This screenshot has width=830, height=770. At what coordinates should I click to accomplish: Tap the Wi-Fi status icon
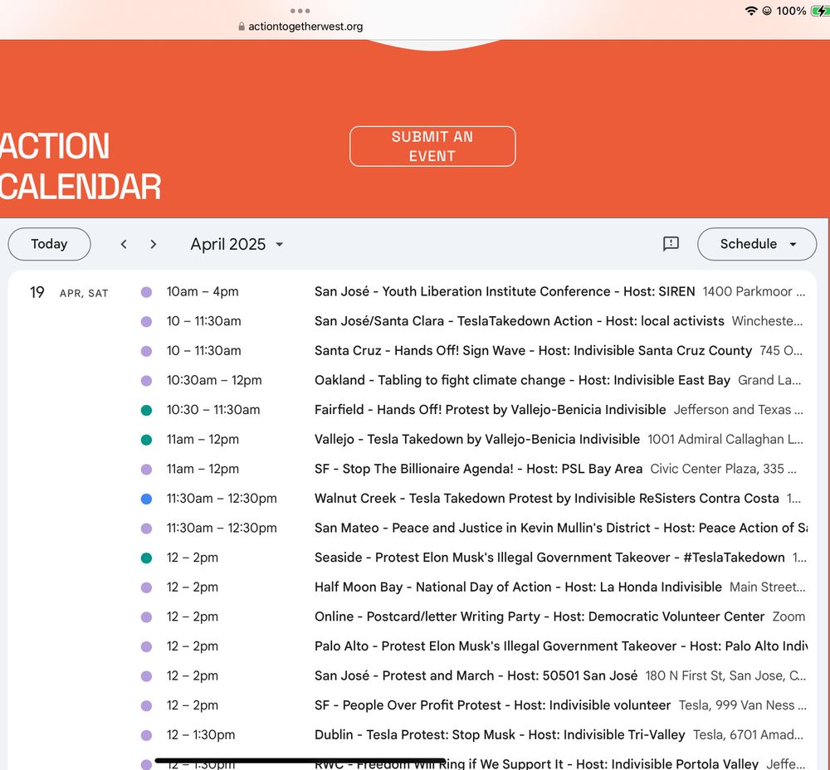click(750, 11)
